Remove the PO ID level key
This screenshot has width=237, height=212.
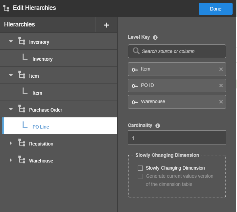click(221, 85)
